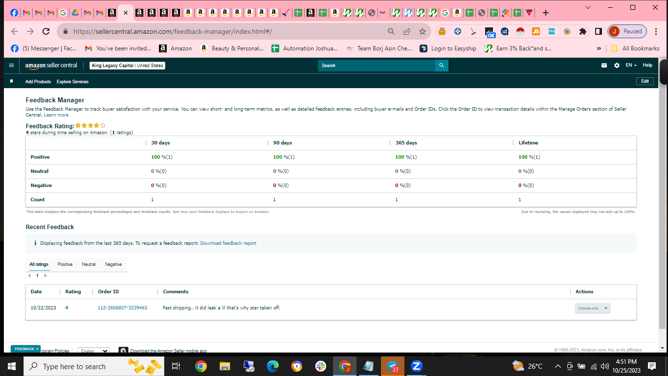668x376 pixels.
Task: Open Seller Central settings gear
Action: click(x=617, y=65)
